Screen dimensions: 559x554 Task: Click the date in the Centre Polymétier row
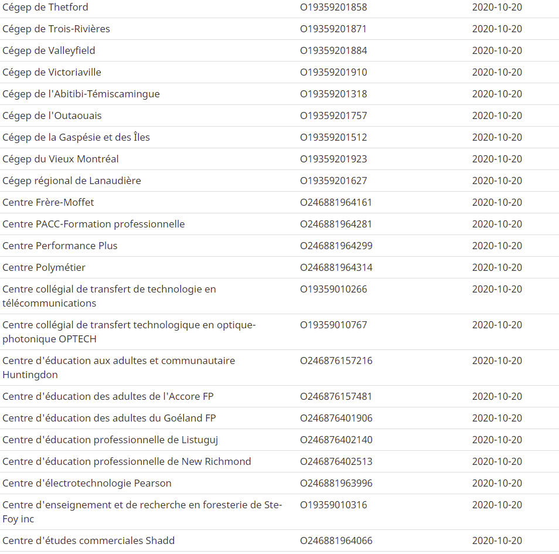click(497, 268)
